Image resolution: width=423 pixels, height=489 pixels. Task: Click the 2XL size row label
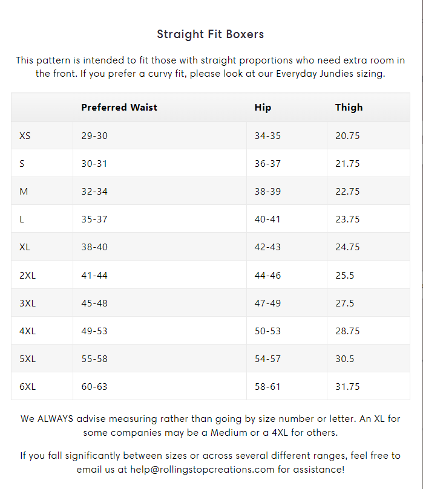click(27, 276)
